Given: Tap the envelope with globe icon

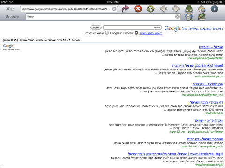Looking at the screenshot, I should point(202,9).
